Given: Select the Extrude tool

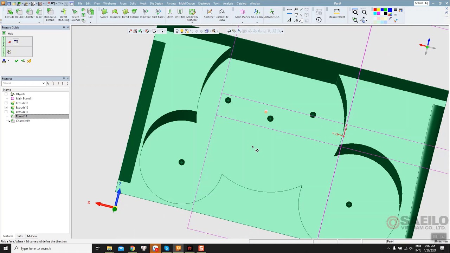Looking at the screenshot, I should click(x=10, y=14).
